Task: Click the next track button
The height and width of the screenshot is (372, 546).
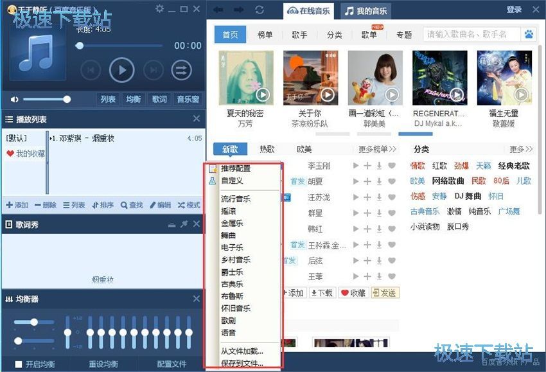Action: 154,70
